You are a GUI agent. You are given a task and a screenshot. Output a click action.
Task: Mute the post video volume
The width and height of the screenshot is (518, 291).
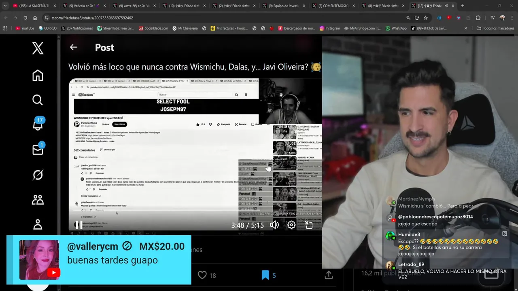pos(274,225)
